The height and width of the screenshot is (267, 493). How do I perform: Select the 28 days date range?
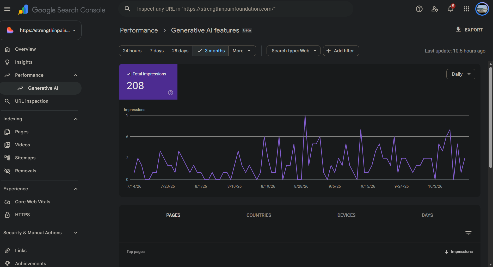point(180,51)
